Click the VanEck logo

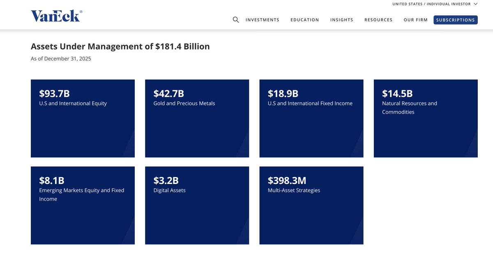click(x=57, y=16)
